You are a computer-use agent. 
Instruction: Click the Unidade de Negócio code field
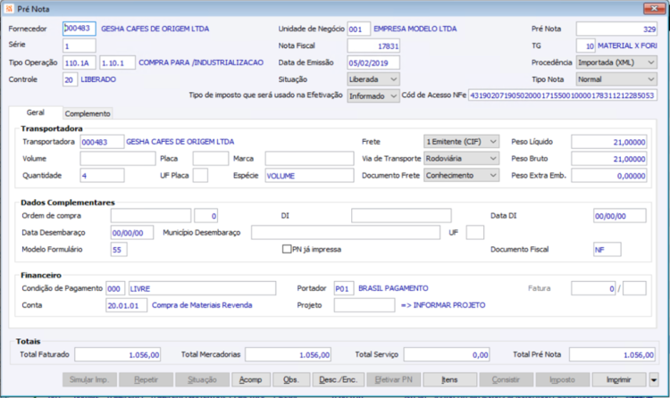tap(359, 29)
